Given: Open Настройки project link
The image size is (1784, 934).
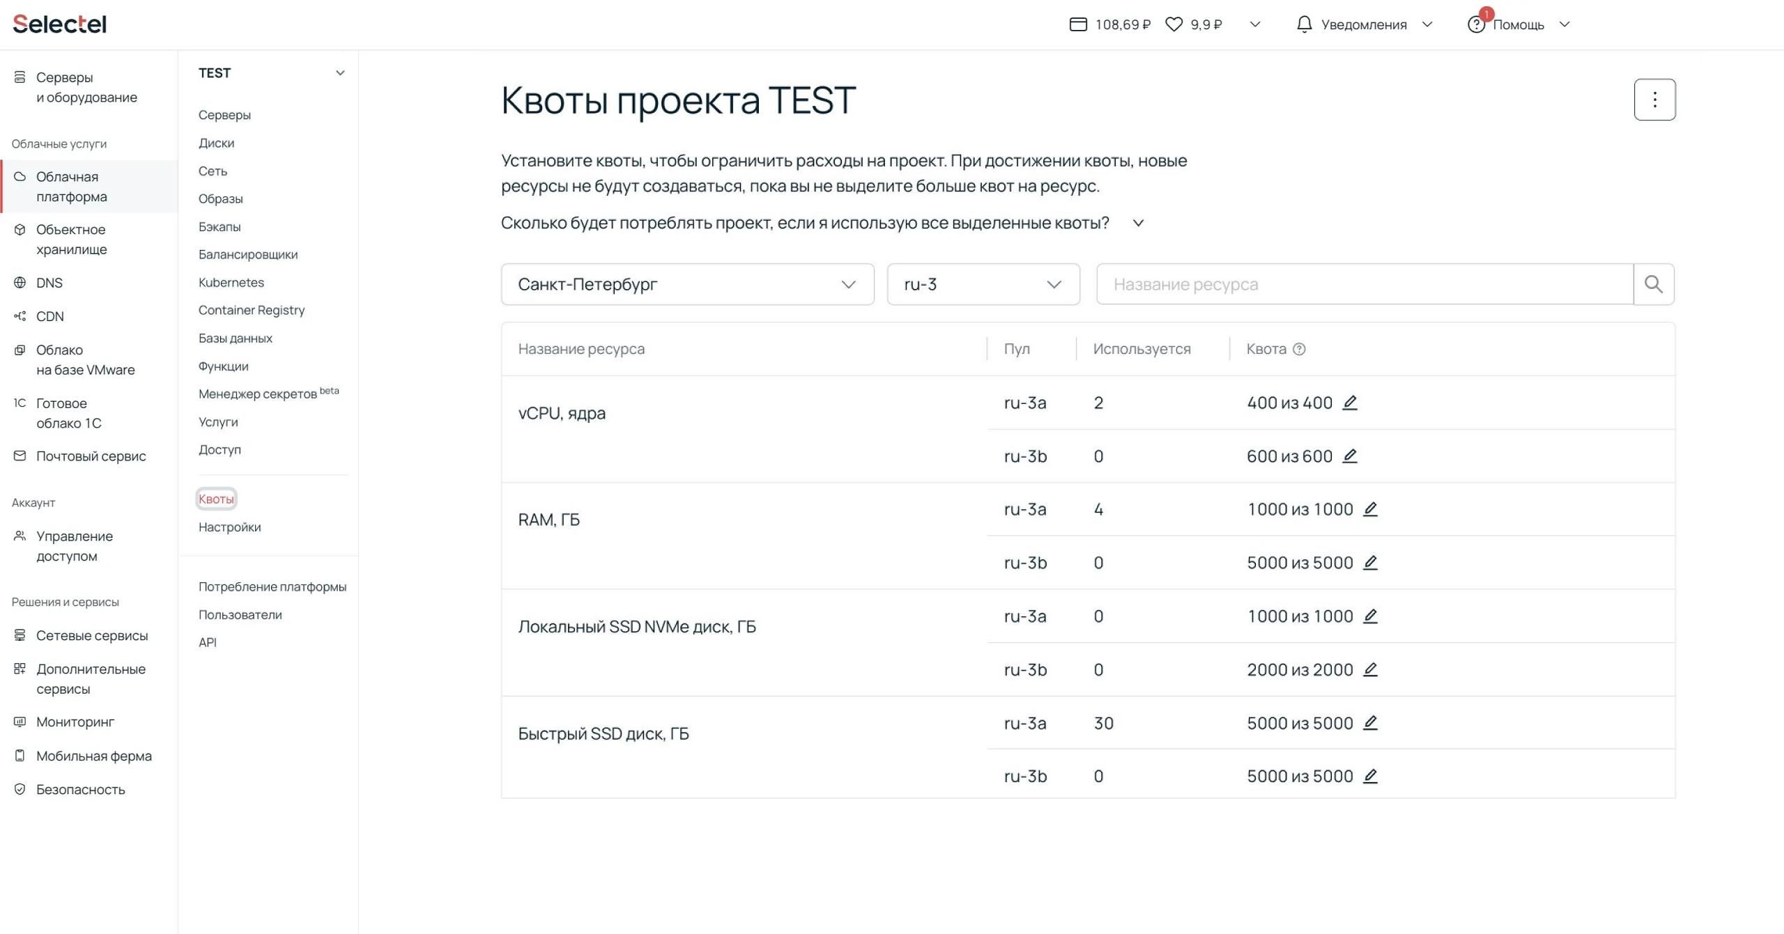Looking at the screenshot, I should (x=229, y=527).
